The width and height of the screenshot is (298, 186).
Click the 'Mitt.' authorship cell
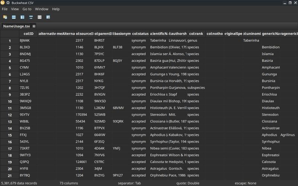[178, 115]
